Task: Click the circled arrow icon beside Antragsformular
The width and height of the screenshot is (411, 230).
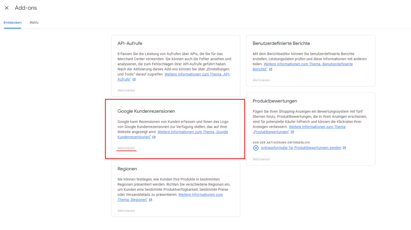Action: (256, 148)
